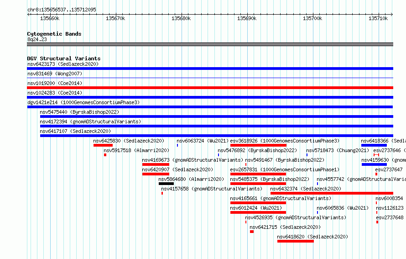This screenshot has height=259, width=406.
Task: Select the red bar under nsv6418620
Action: click(x=296, y=241)
